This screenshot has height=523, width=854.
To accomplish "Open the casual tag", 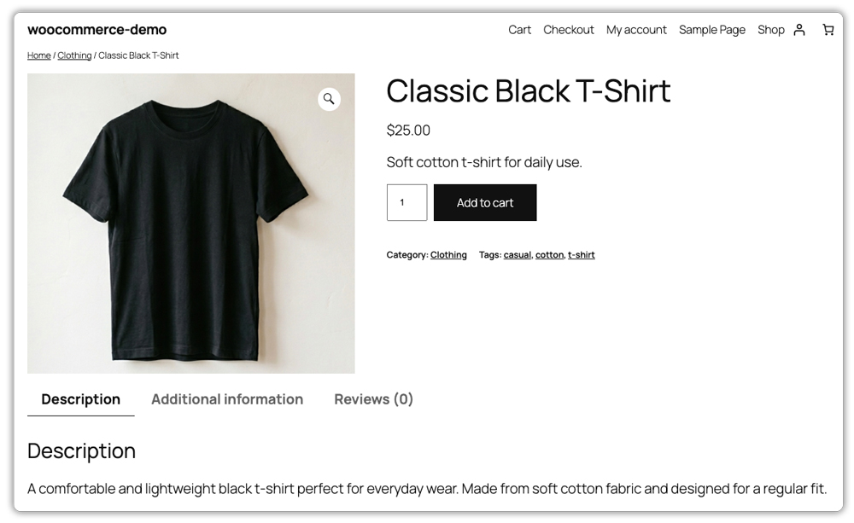I will tap(518, 254).
